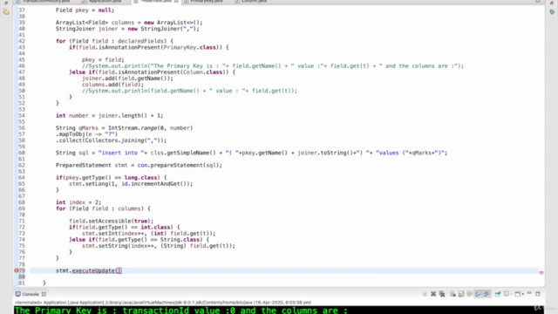Open the Open Console dropdown arrow
Screen dimensions: 558x314
point(523,294)
